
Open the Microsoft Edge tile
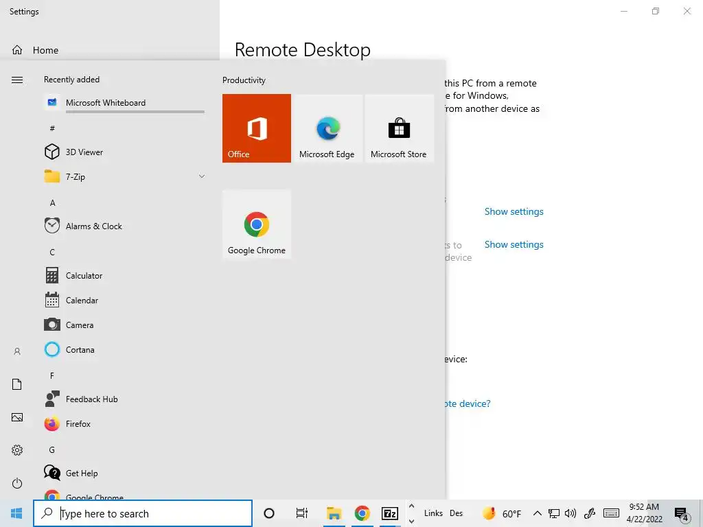pyautogui.click(x=327, y=128)
